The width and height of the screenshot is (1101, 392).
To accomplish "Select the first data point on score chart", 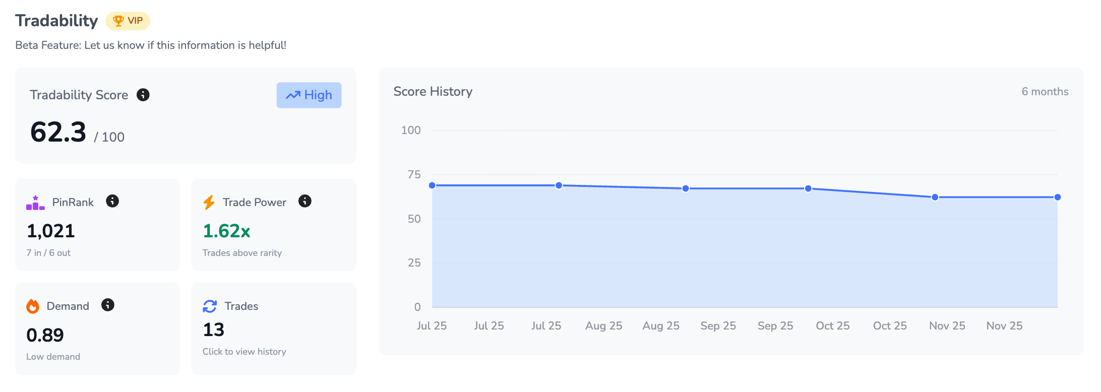I will (432, 185).
